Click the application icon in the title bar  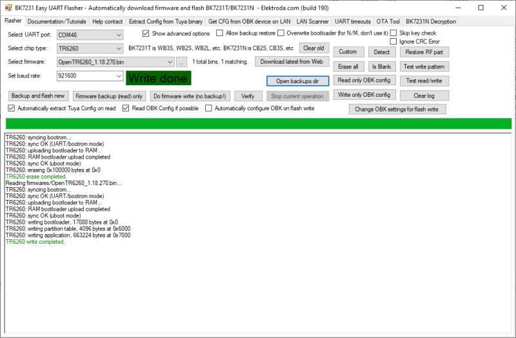pyautogui.click(x=8, y=8)
